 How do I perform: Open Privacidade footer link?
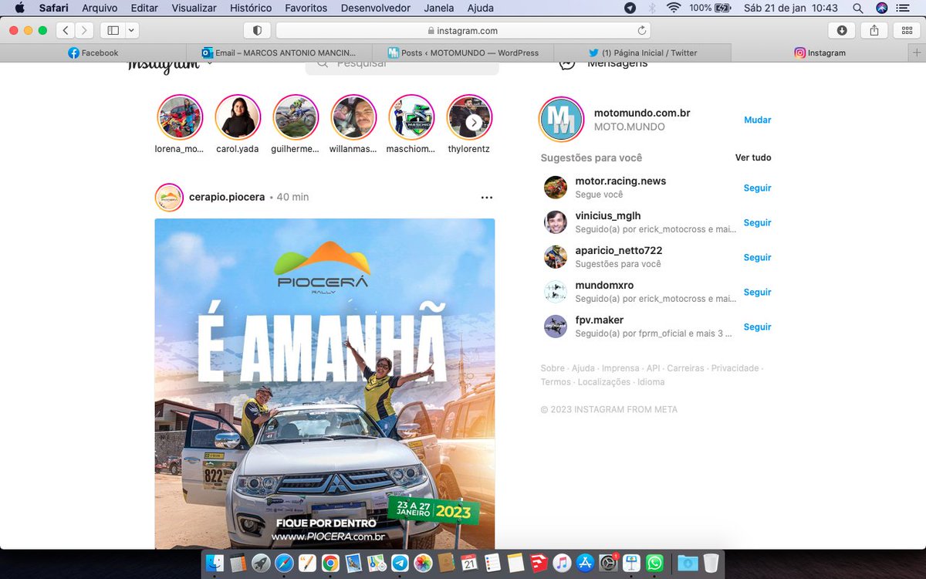click(x=735, y=368)
